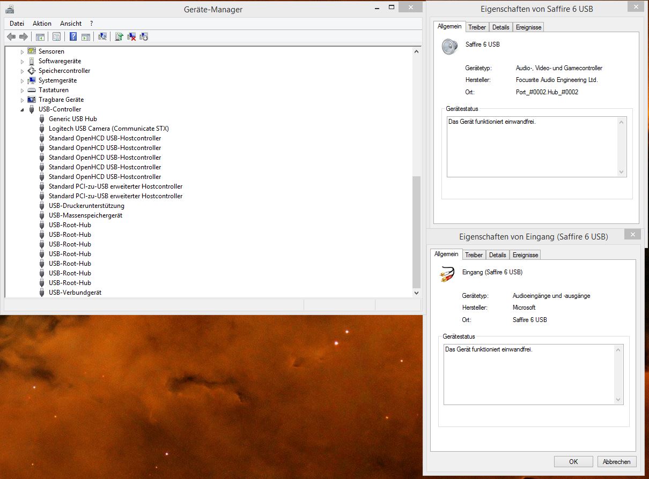The image size is (649, 479).
Task: Click the uninstall device red X icon
Action: pos(131,36)
